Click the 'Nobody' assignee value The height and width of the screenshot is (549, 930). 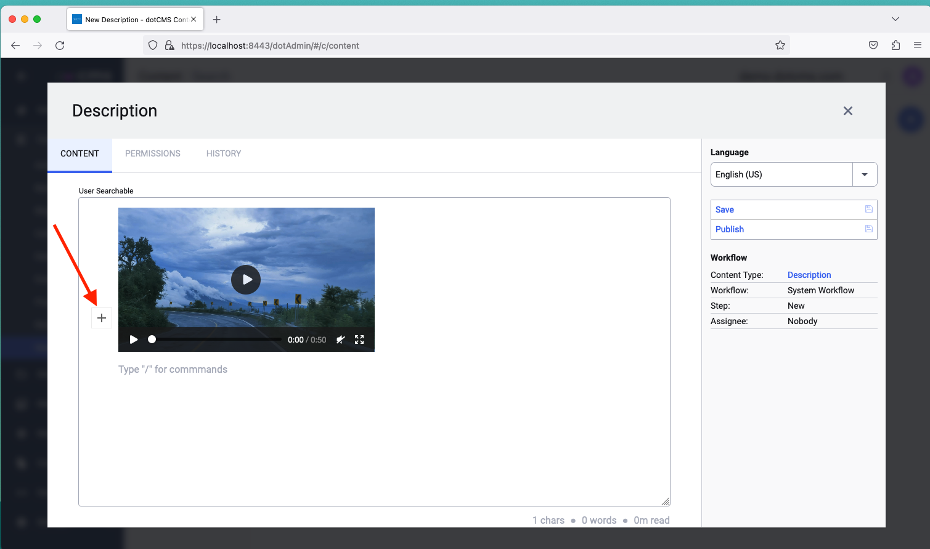(x=802, y=321)
